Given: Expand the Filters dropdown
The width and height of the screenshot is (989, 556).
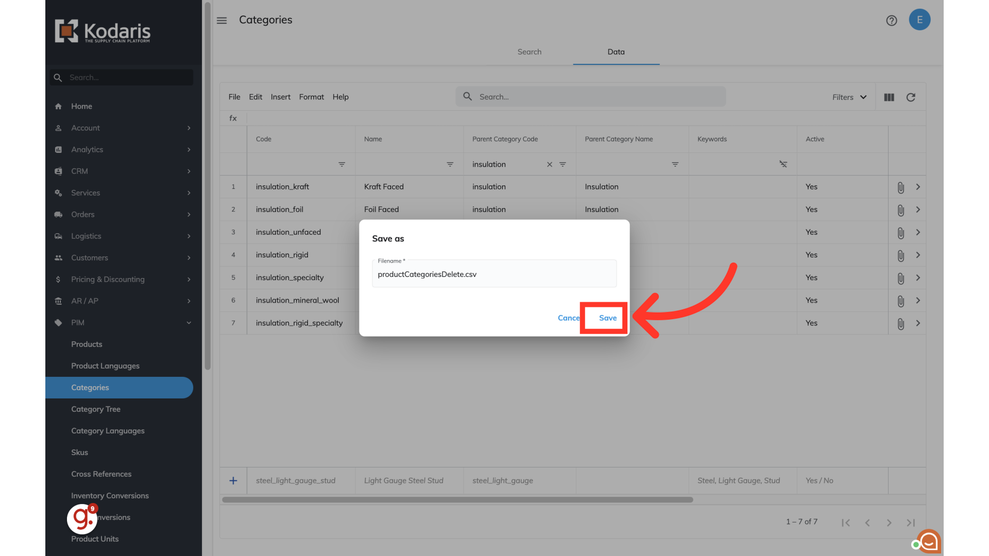Looking at the screenshot, I should tap(849, 97).
